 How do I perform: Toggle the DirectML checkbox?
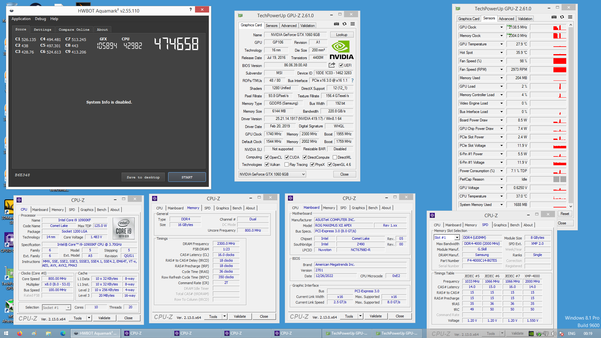(x=335, y=157)
